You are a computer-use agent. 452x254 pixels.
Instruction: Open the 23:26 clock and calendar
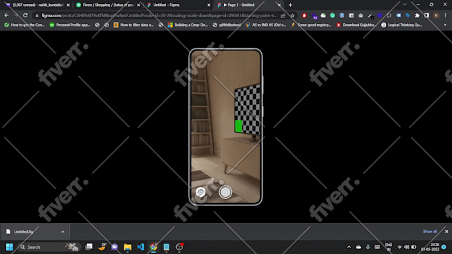click(x=430, y=247)
